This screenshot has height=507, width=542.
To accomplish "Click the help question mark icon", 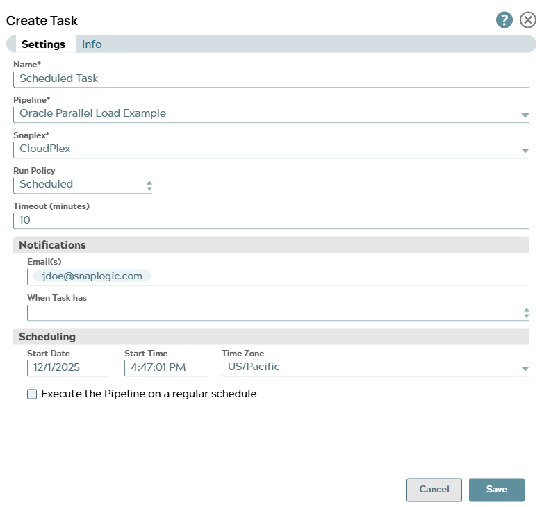I will (504, 20).
